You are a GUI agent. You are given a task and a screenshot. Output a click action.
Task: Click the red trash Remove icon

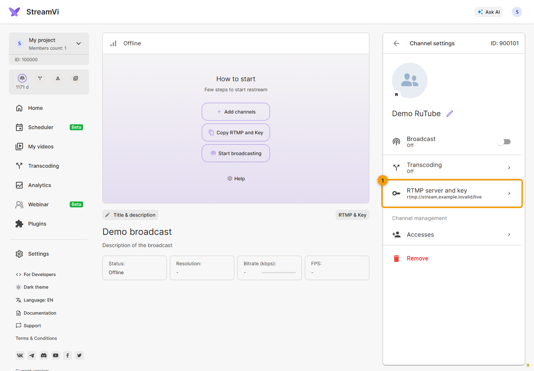coord(396,259)
